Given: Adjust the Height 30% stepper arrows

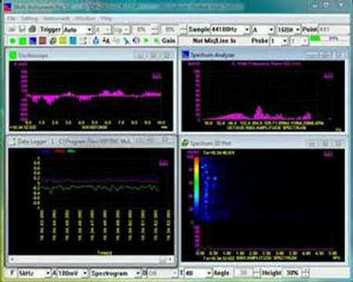Looking at the screenshot, I should pyautogui.click(x=306, y=273).
